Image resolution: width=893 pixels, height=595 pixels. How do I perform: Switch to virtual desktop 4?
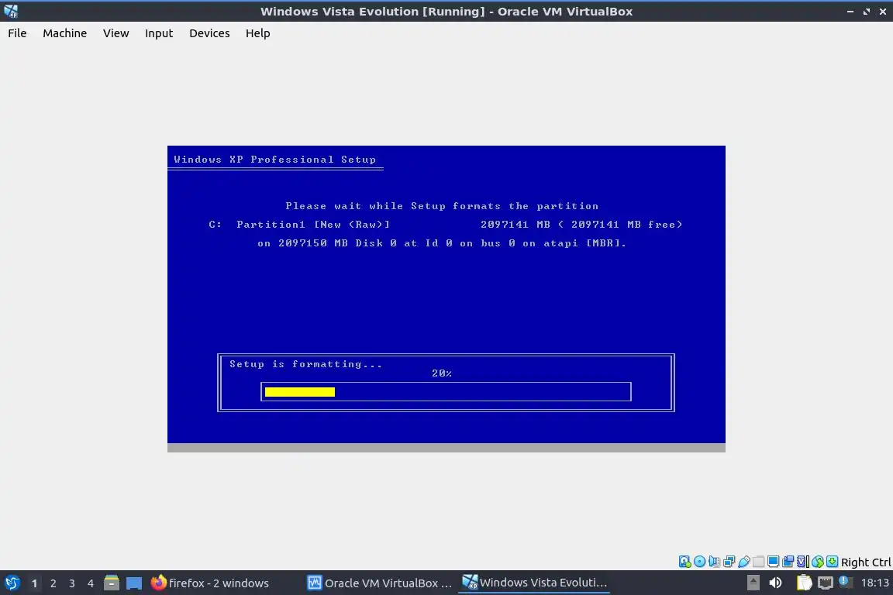pos(90,583)
